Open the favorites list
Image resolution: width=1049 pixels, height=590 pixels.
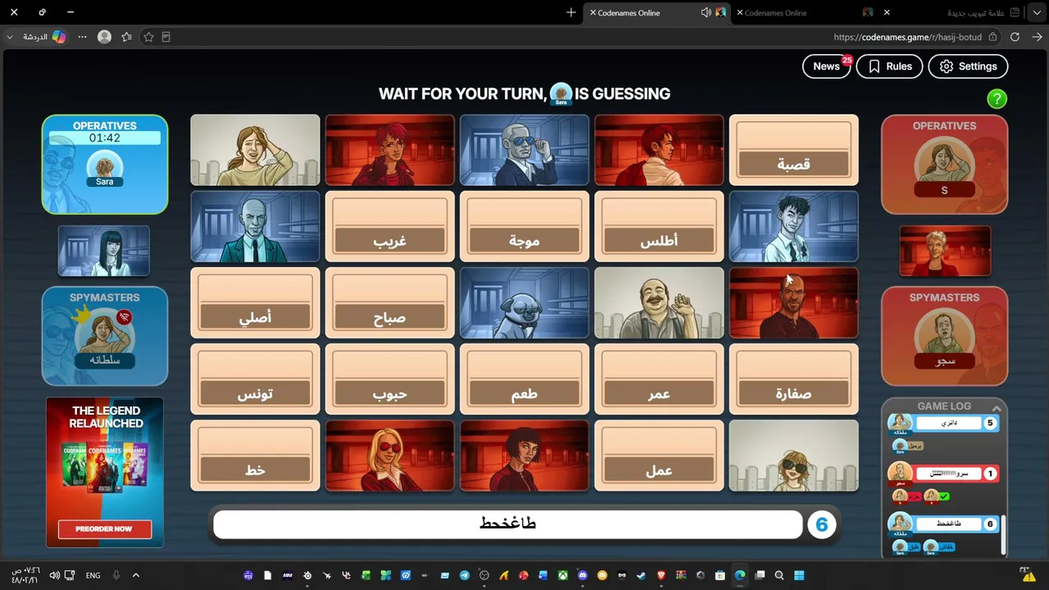click(126, 37)
